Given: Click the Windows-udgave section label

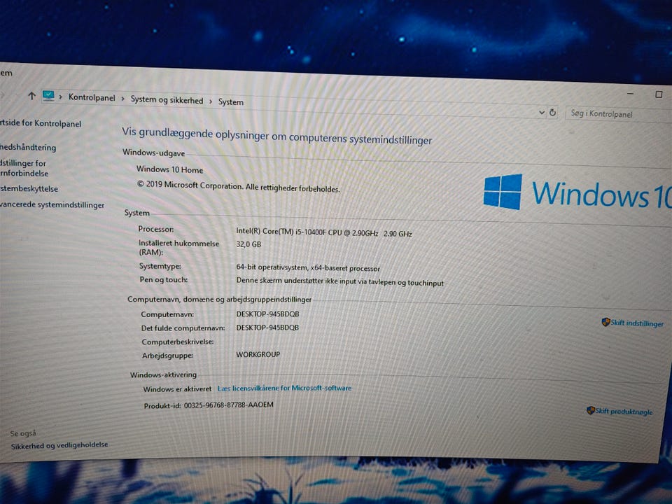Looking at the screenshot, I should pos(154,153).
